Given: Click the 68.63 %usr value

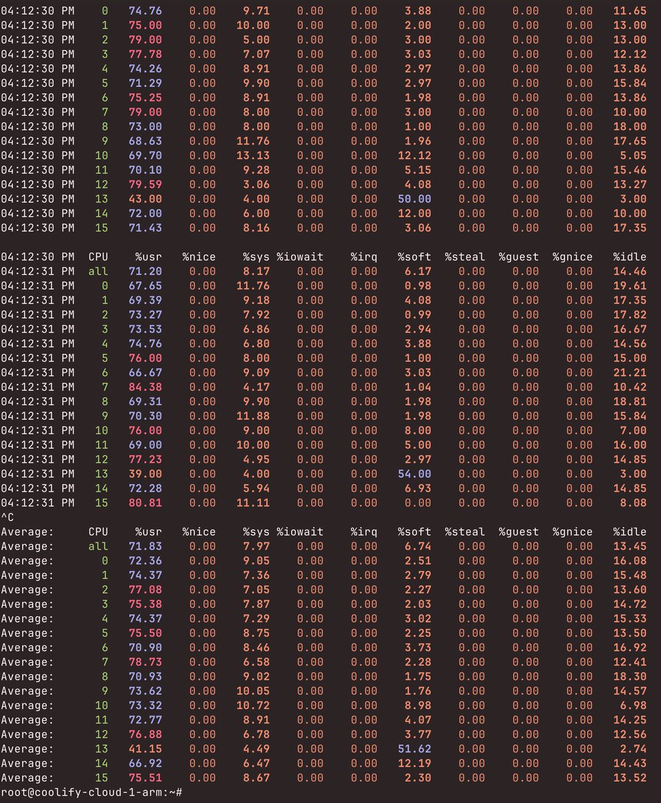Looking at the screenshot, I should coord(145,141).
